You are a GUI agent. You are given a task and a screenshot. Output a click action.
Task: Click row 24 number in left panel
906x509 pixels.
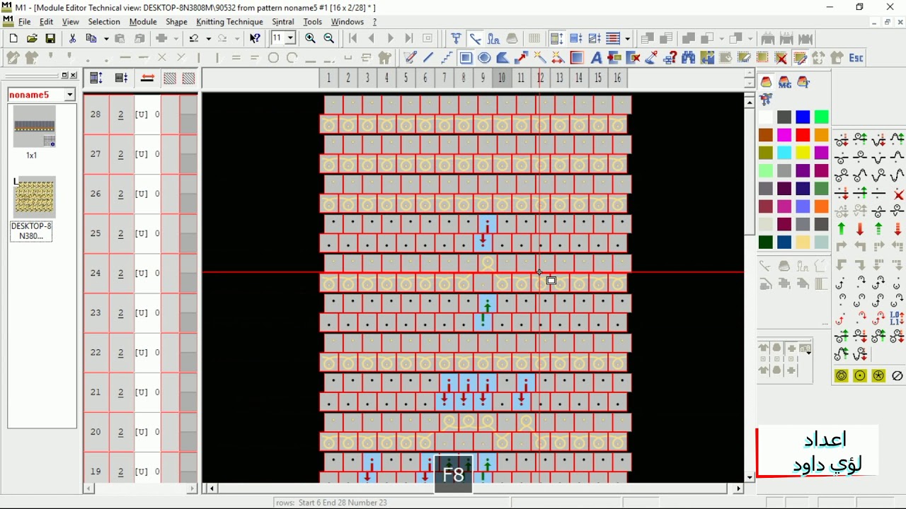coord(96,273)
